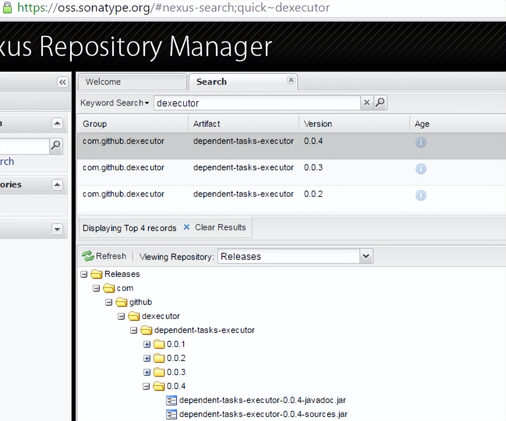Click 'Displaying Top 4 records' status text

[129, 228]
